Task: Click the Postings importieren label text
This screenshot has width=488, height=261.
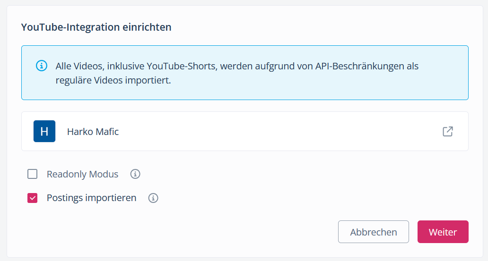Action: pos(91,198)
